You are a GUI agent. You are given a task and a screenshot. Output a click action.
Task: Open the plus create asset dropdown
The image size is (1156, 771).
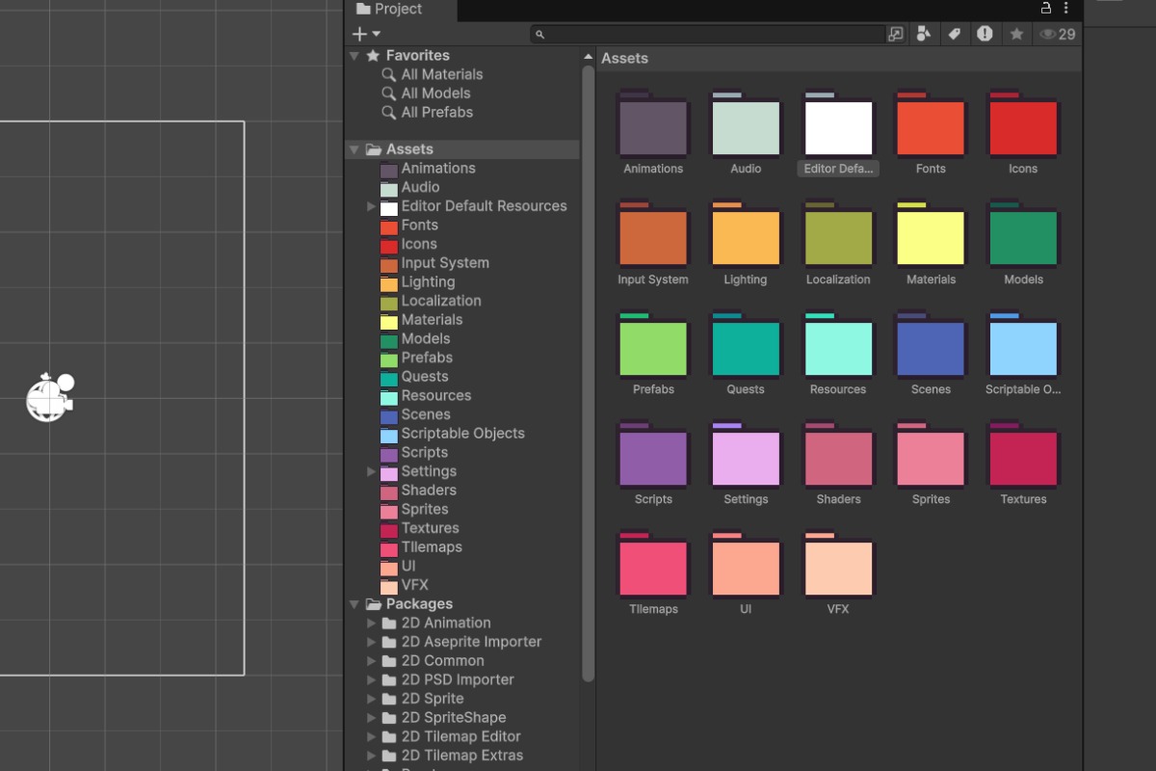pyautogui.click(x=366, y=34)
